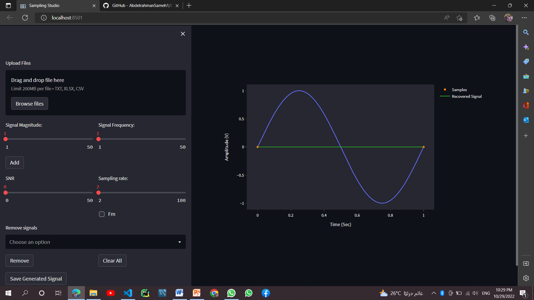Add page to favorites star icon

click(x=459, y=18)
